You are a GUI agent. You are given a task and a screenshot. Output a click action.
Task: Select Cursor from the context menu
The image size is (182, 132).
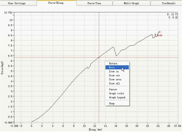pos(113,90)
